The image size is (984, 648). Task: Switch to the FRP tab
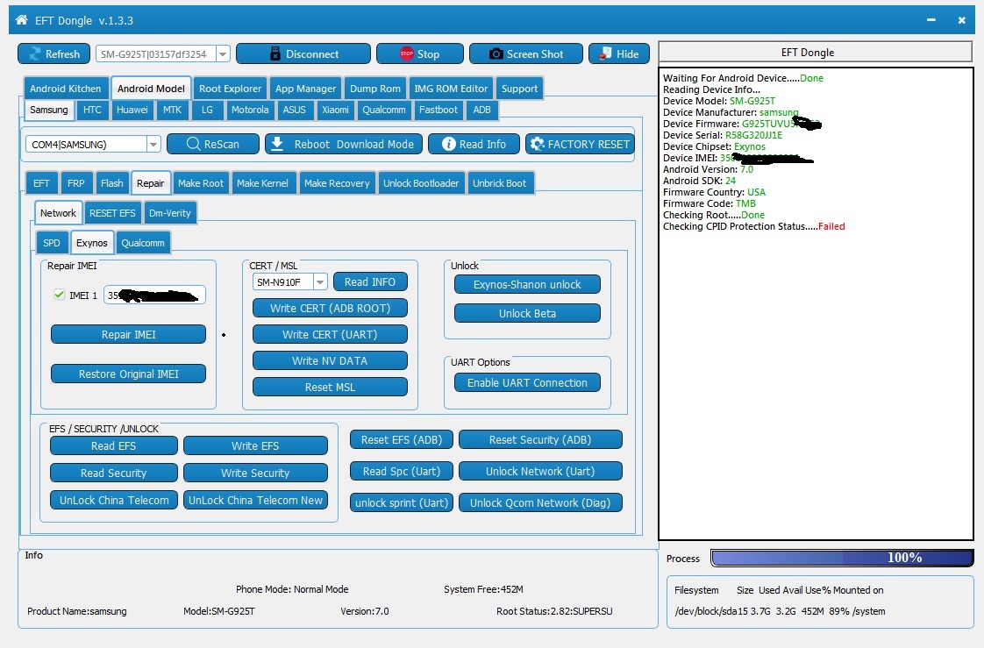point(76,183)
